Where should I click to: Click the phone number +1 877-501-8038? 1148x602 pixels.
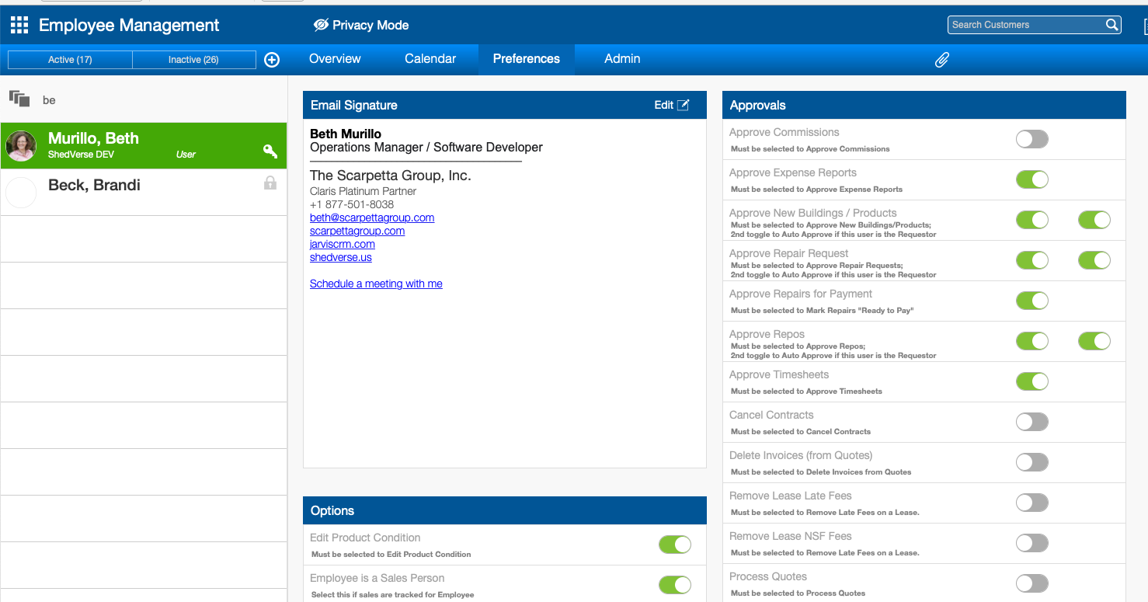point(352,204)
